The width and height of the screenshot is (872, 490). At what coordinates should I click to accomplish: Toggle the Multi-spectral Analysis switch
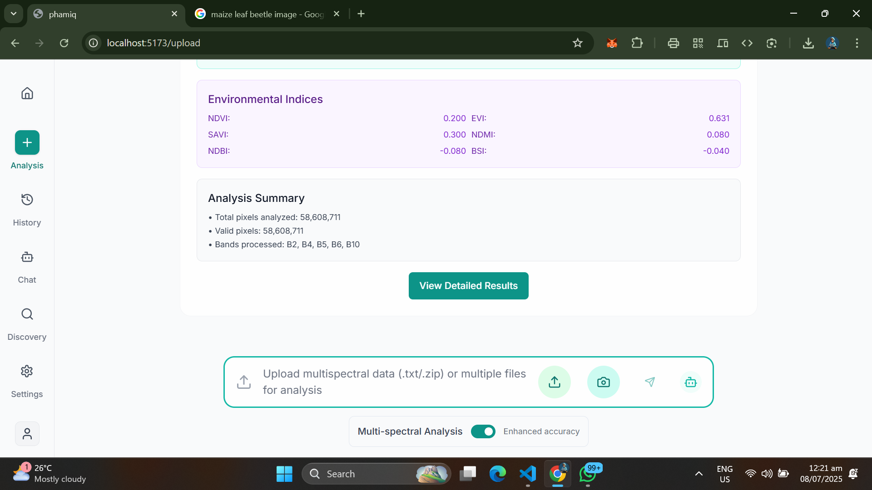483,431
